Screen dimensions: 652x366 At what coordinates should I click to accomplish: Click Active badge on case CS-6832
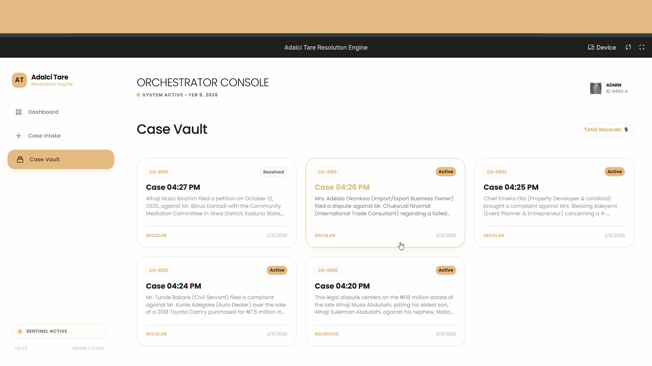coord(614,172)
